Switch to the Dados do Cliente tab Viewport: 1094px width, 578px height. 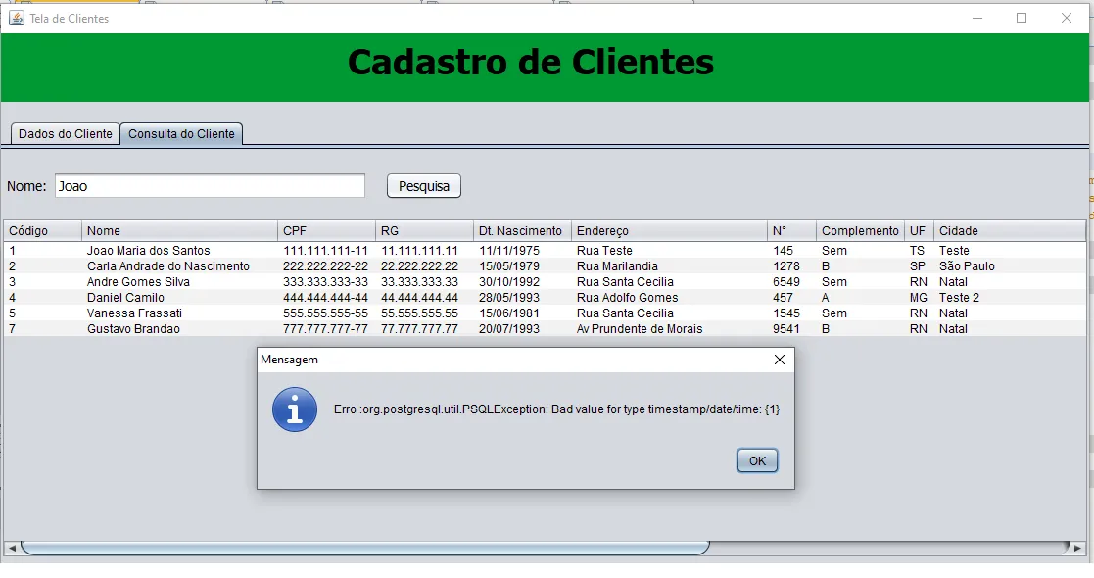65,134
